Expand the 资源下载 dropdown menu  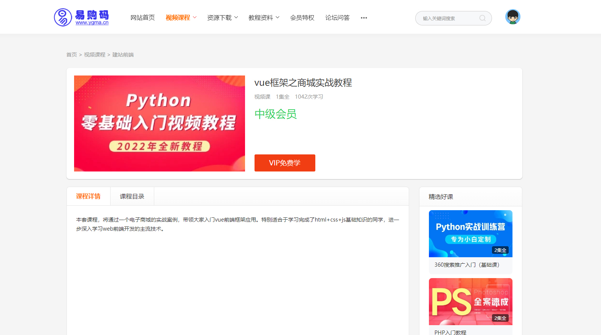click(222, 18)
